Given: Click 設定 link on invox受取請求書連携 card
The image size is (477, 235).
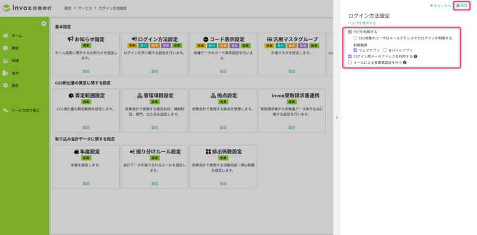Looking at the screenshot, I should pos(292,127).
